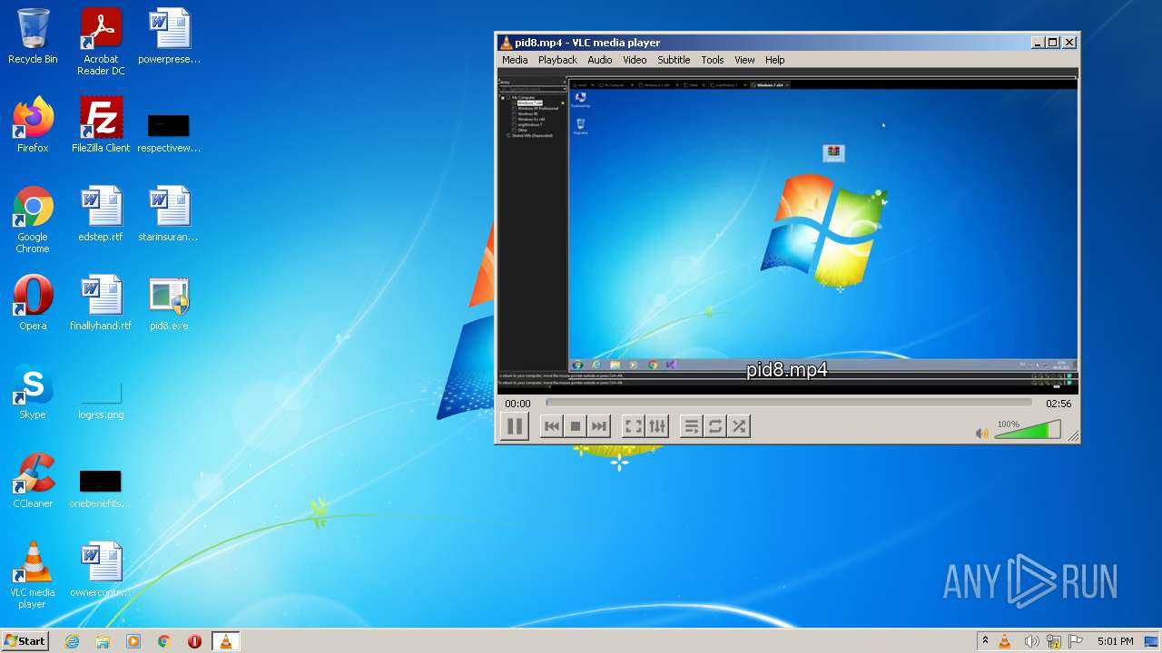This screenshot has width=1162, height=653.
Task: Show extended settings in VLC
Action: pyautogui.click(x=657, y=426)
